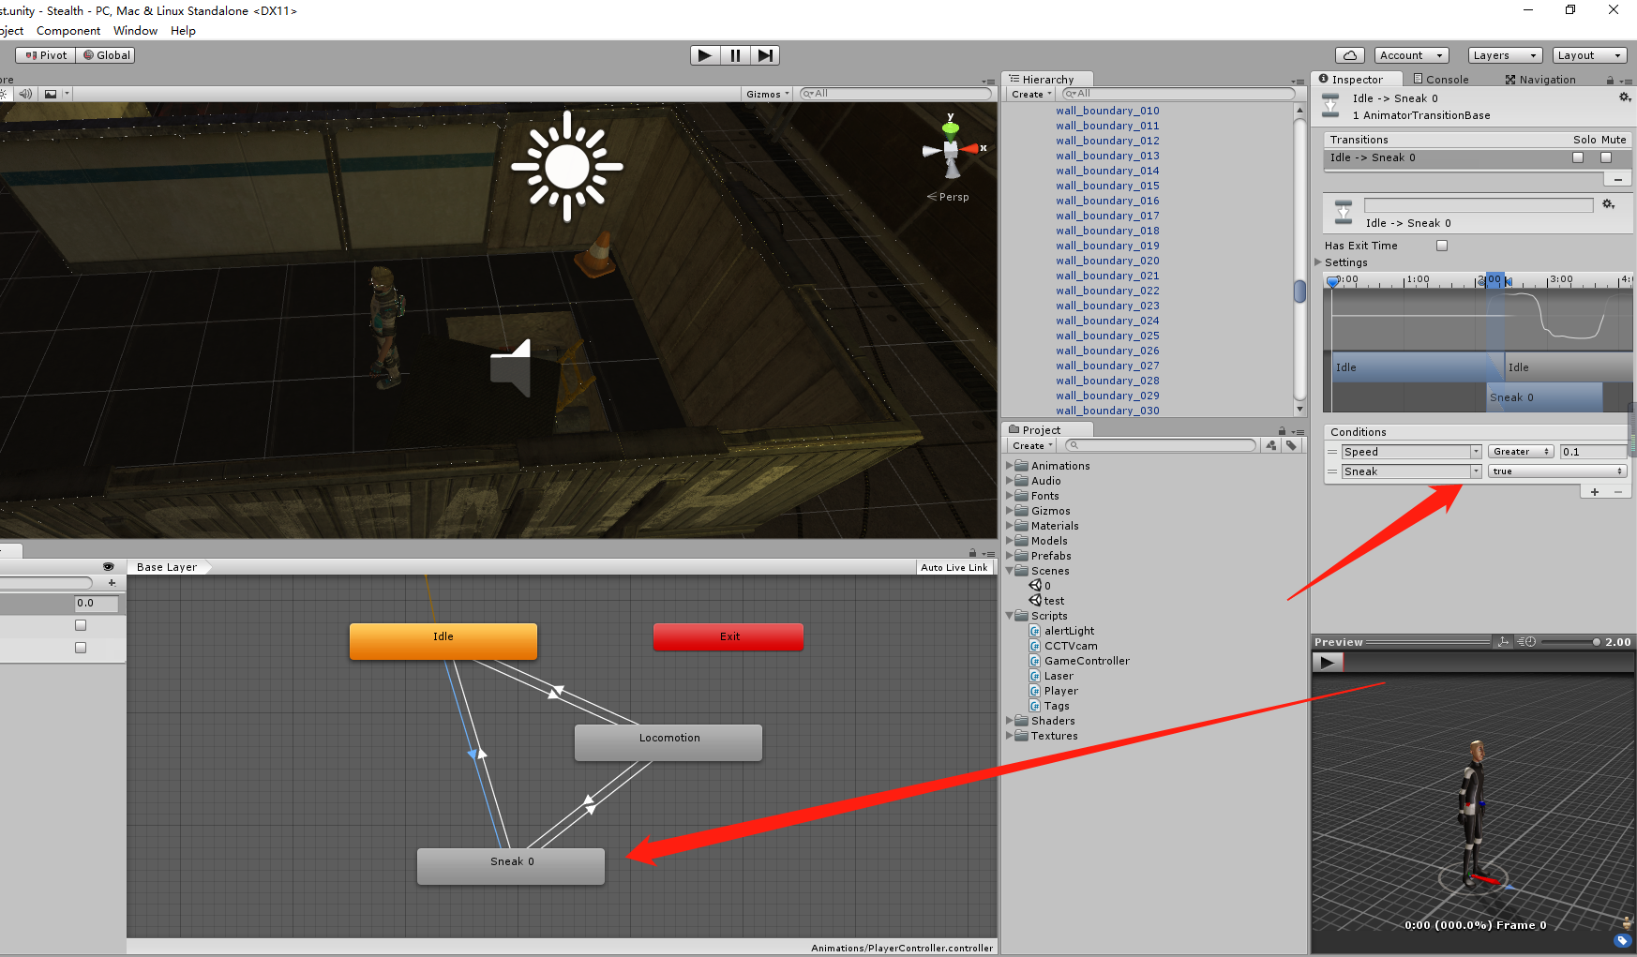This screenshot has width=1637, height=957.
Task: Open scene effects image toggle in Scene toolbar
Action: tap(51, 94)
